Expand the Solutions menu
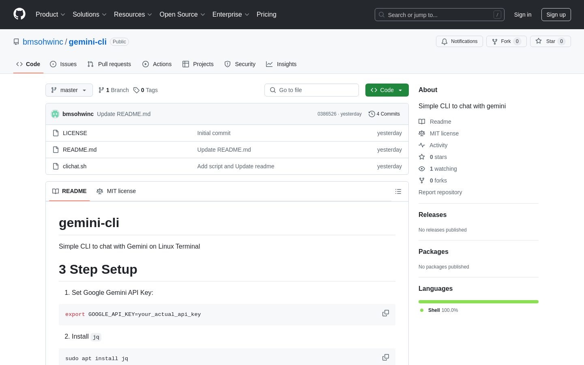Image resolution: width=584 pixels, height=365 pixels. pyautogui.click(x=90, y=15)
